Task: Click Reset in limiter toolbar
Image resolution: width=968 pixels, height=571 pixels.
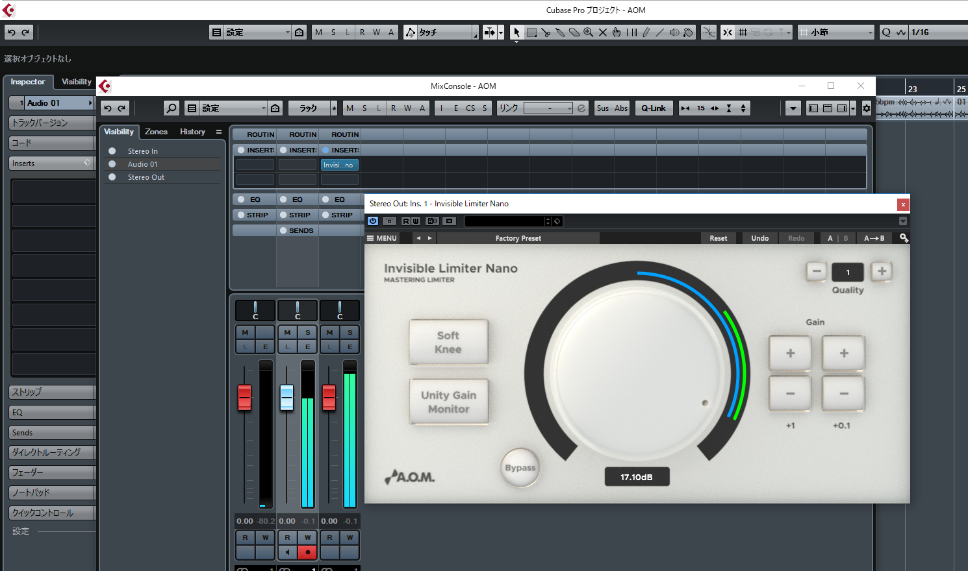Action: (719, 238)
